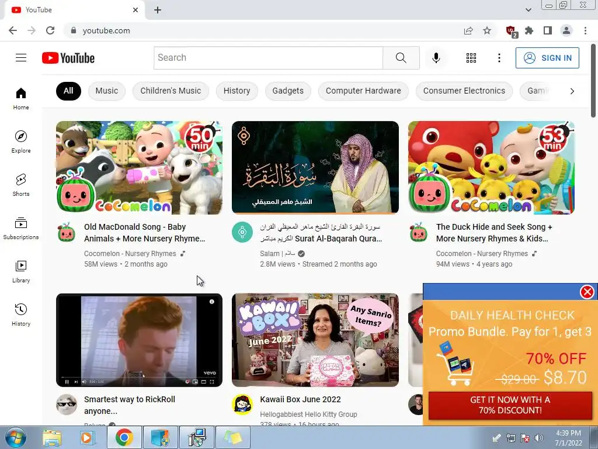Open History in the sidebar

pyautogui.click(x=21, y=315)
